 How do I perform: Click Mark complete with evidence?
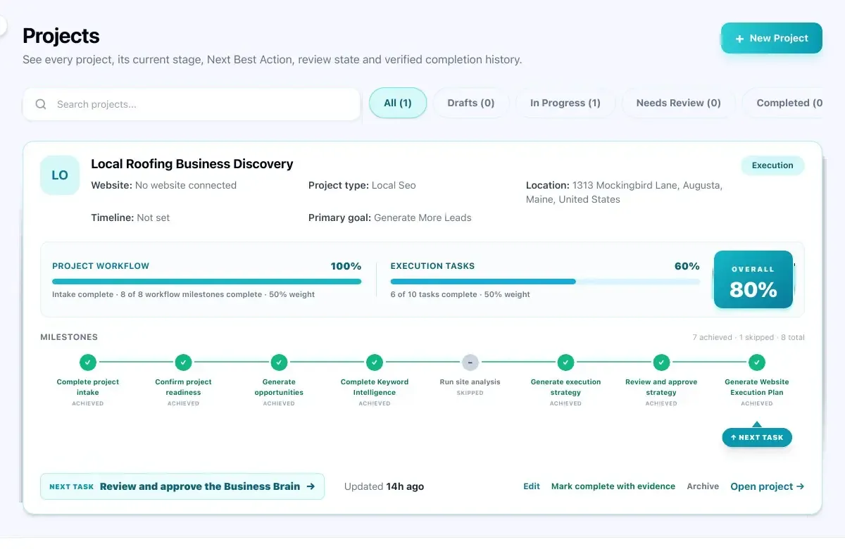[x=613, y=486]
